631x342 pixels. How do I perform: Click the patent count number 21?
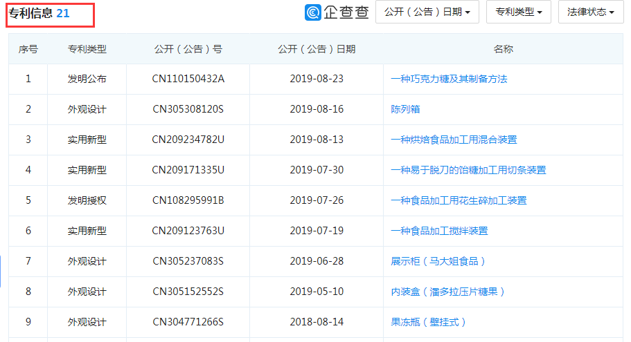pyautogui.click(x=63, y=13)
